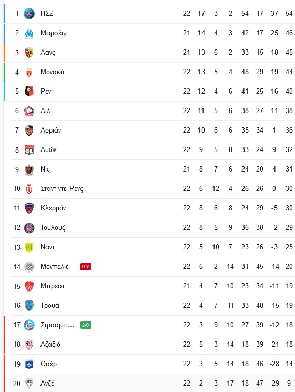295x392 pixels.
Task: Click the ΠΣΖ club crest icon
Action: (29, 14)
